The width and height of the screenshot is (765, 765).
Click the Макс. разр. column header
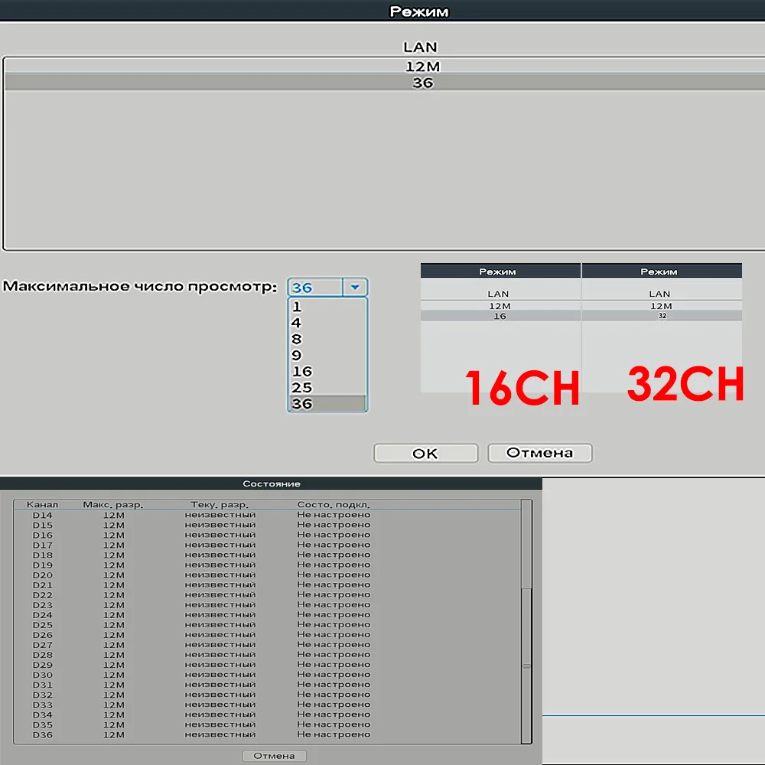(113, 504)
